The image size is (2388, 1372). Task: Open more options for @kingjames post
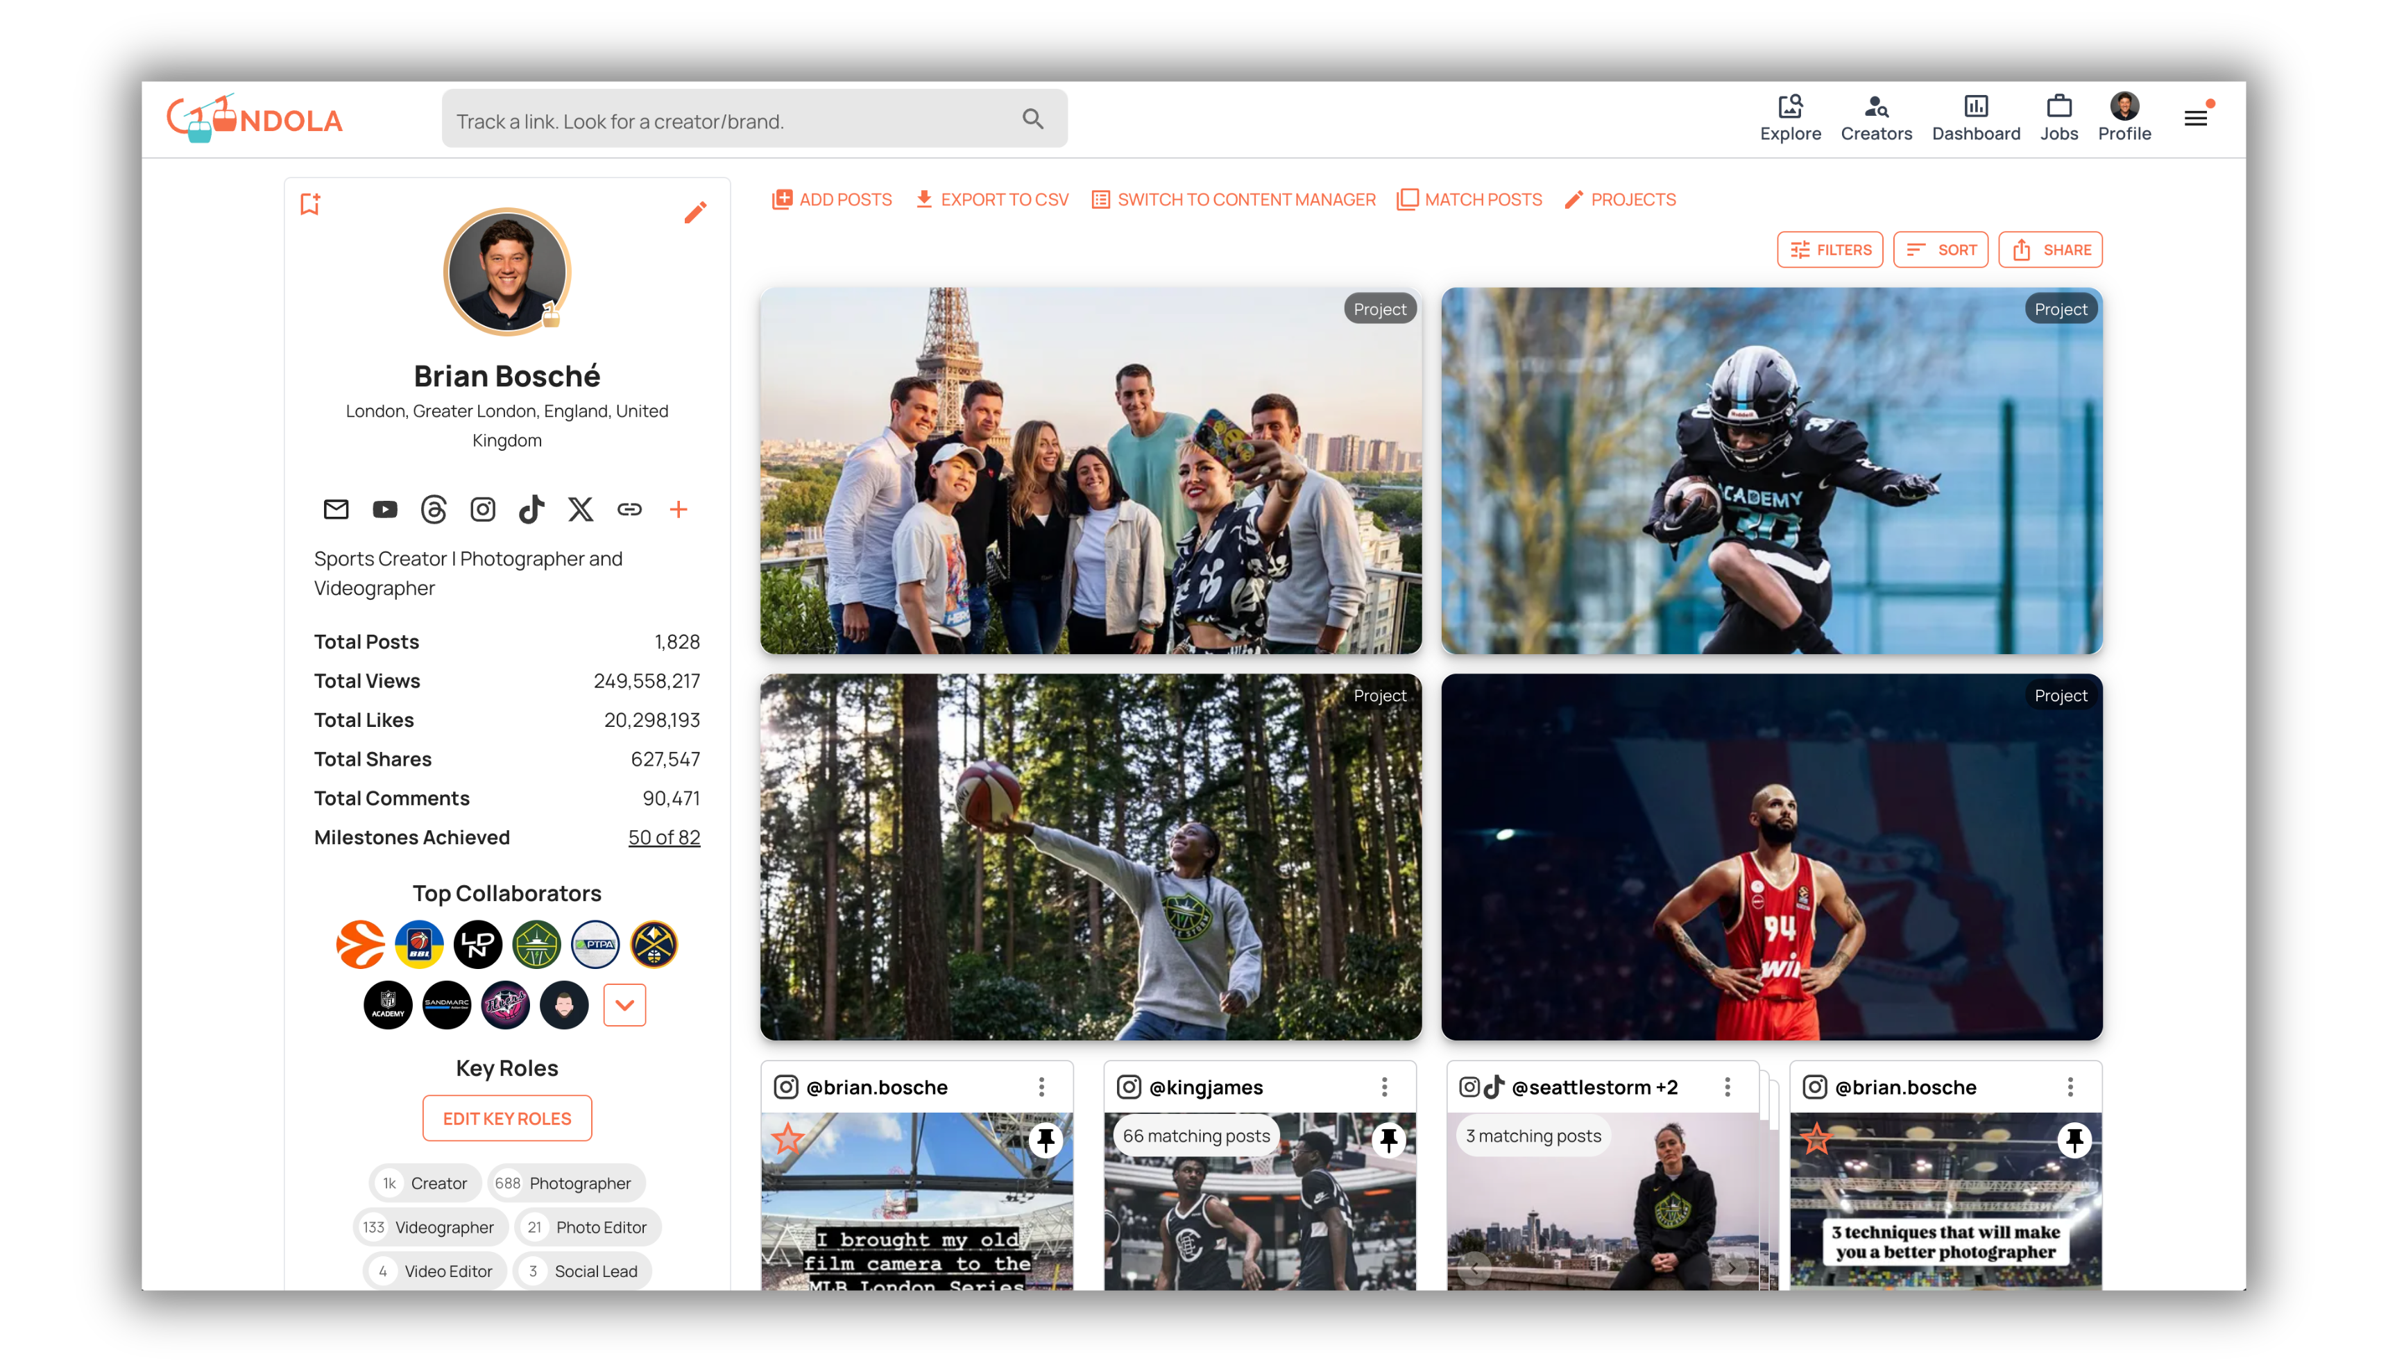(x=1384, y=1088)
